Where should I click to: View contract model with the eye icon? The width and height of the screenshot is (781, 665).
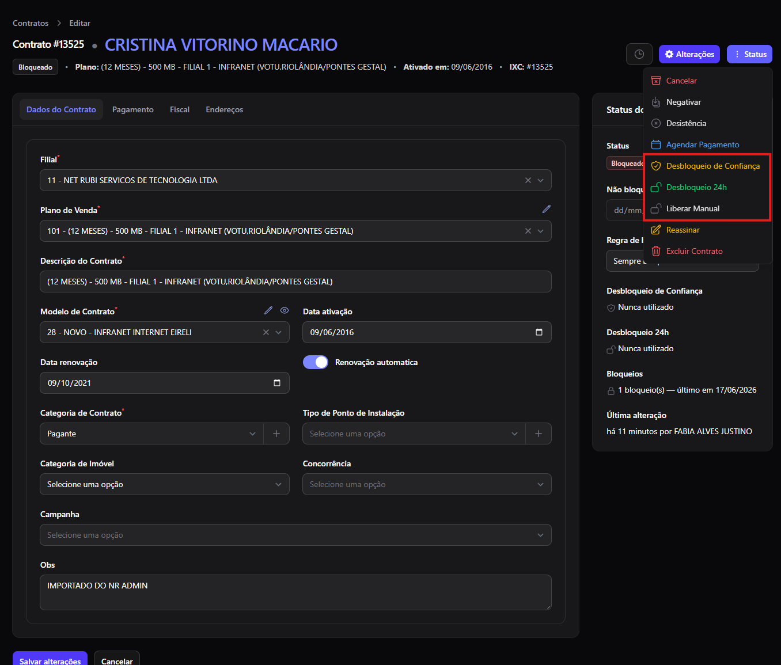click(285, 310)
